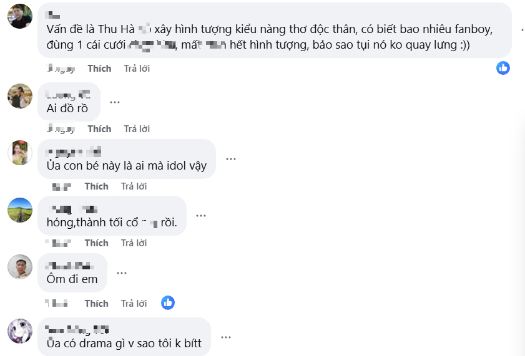Click Trả lời under "Ủa con bé này" comment
Screen dimensions: 525x356
pyautogui.click(x=134, y=186)
